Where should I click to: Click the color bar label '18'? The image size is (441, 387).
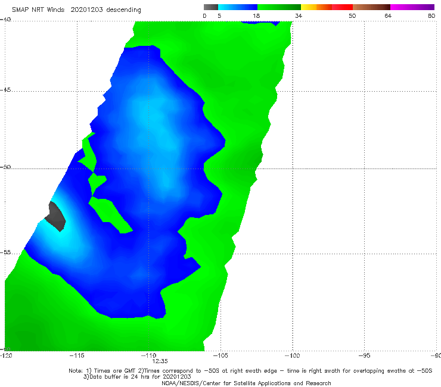click(x=256, y=16)
